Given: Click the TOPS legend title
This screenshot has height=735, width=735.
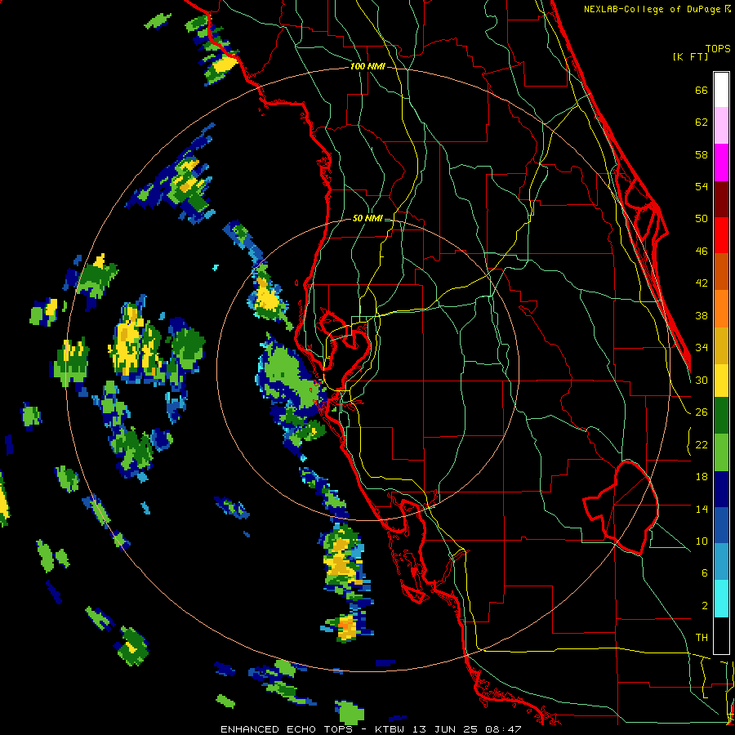Looking at the screenshot, I should 718,48.
